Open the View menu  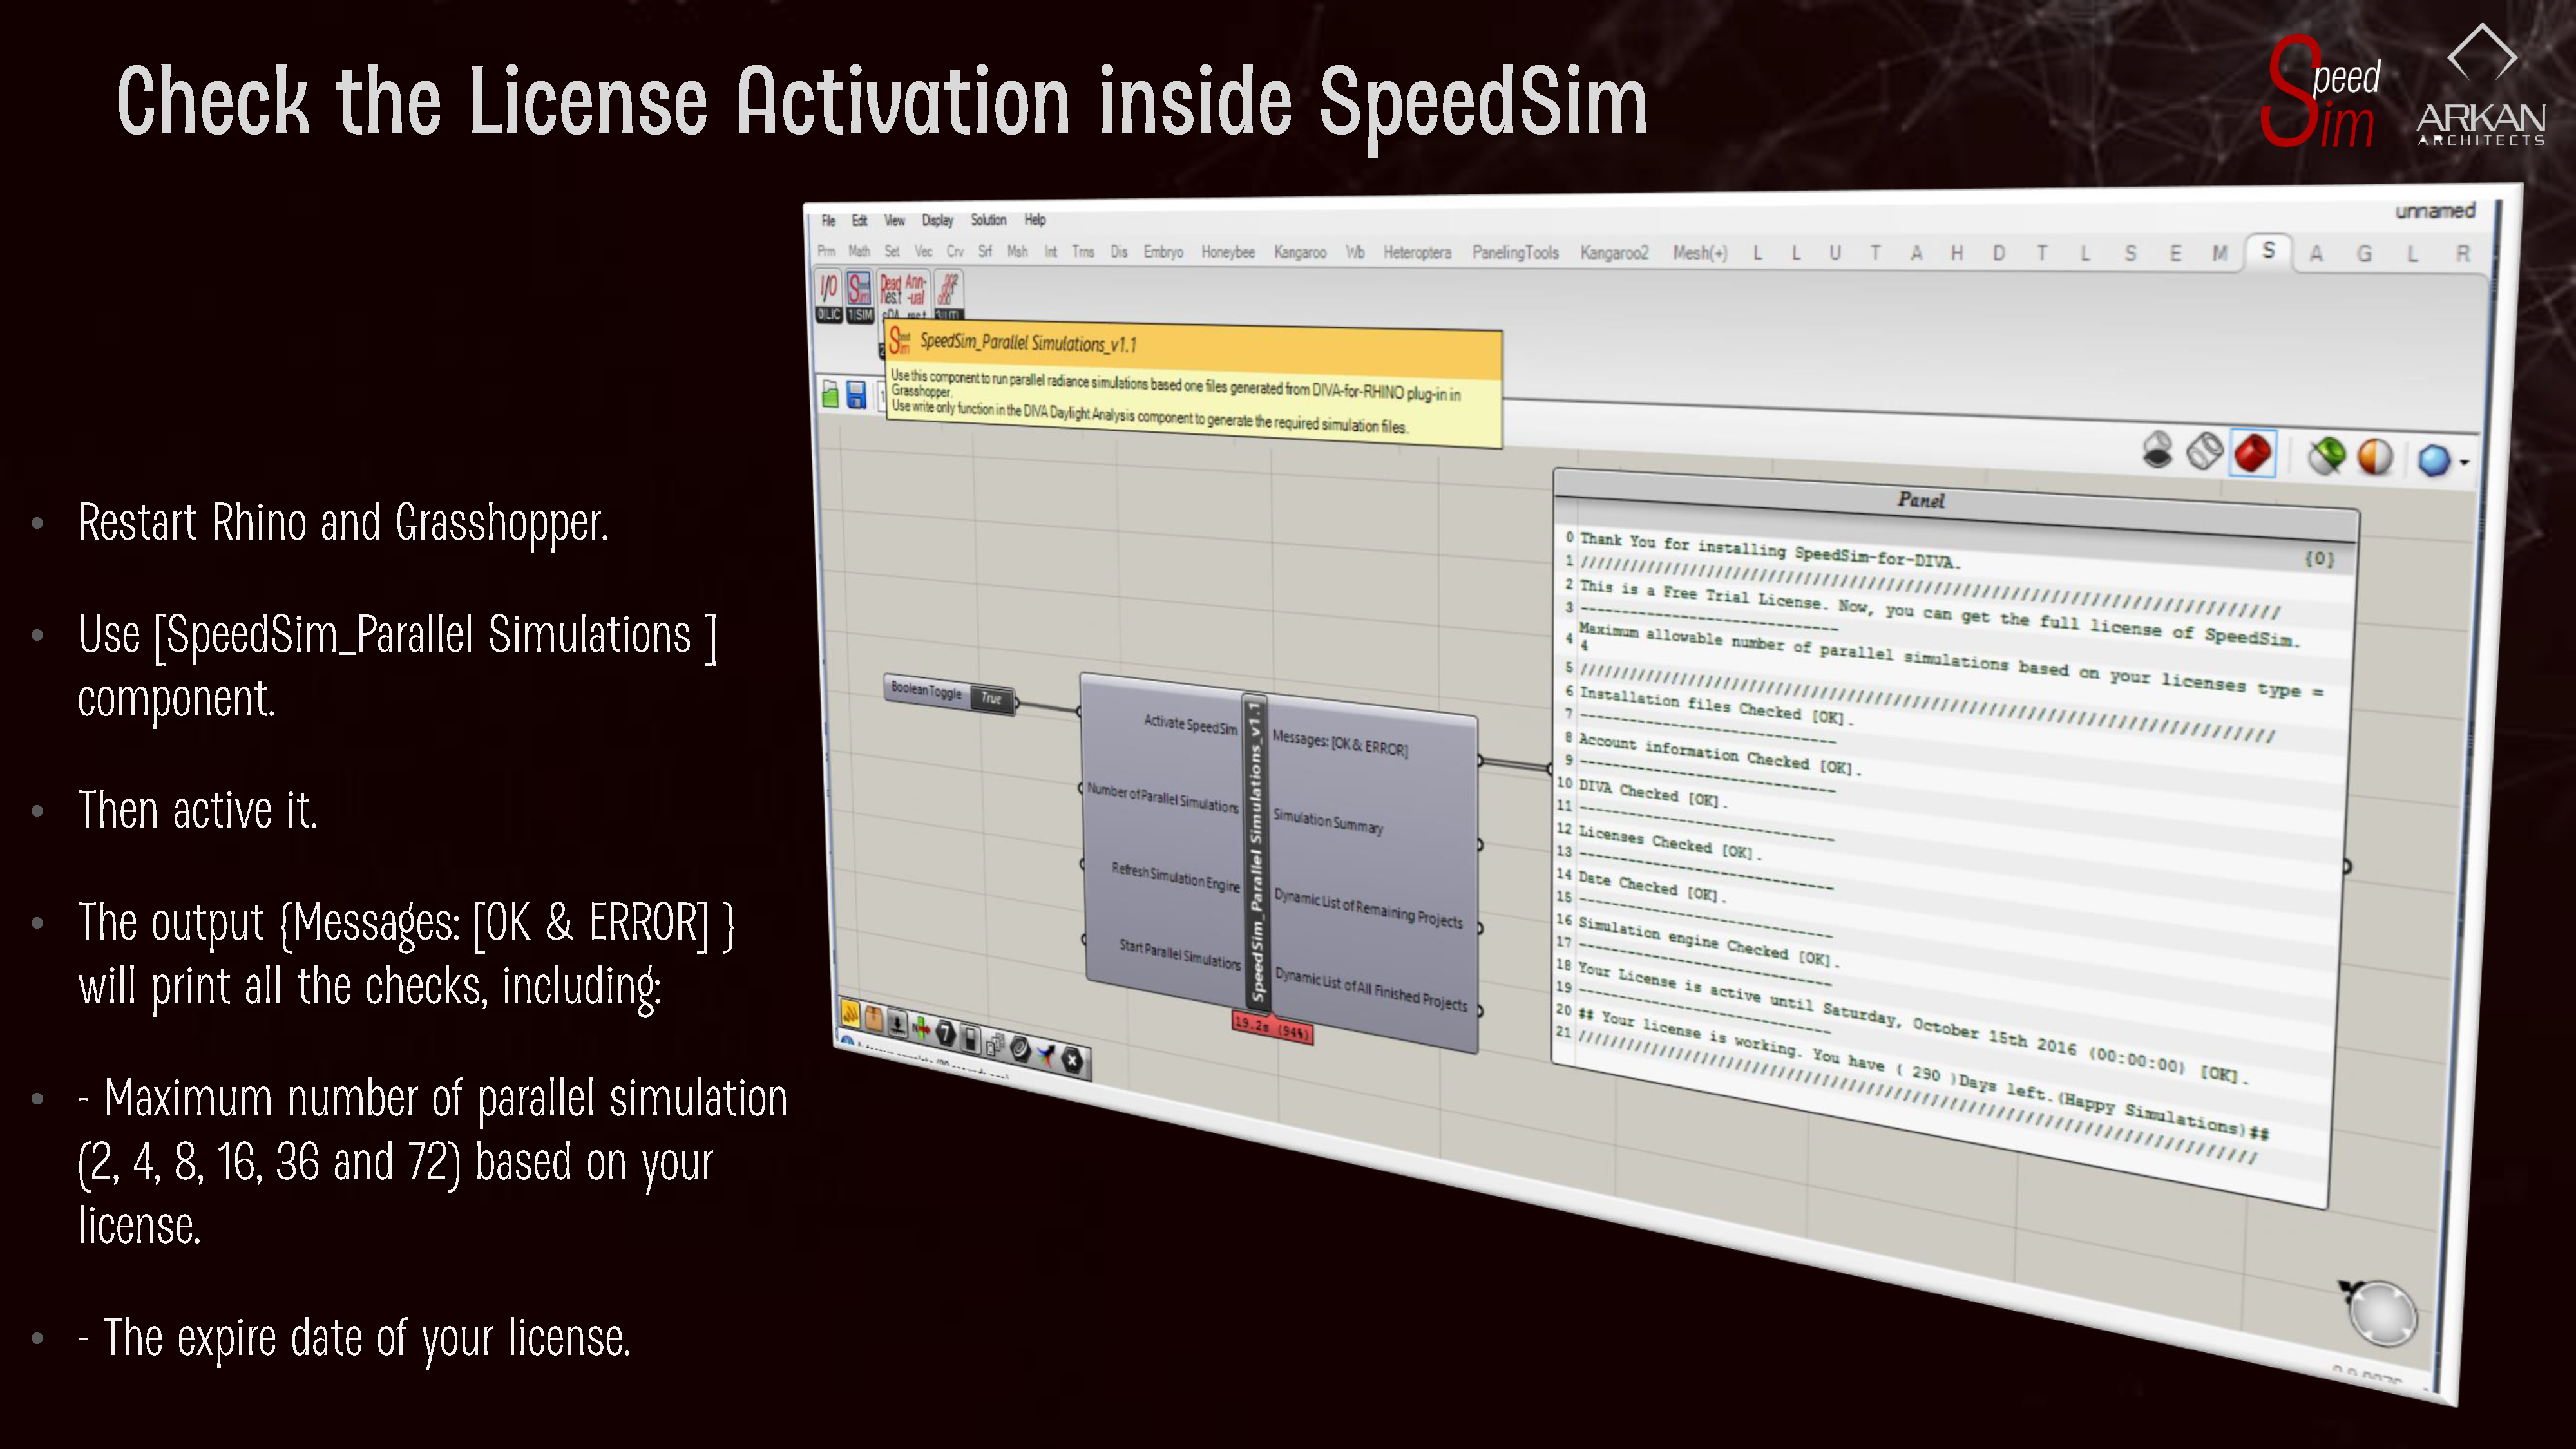894,220
